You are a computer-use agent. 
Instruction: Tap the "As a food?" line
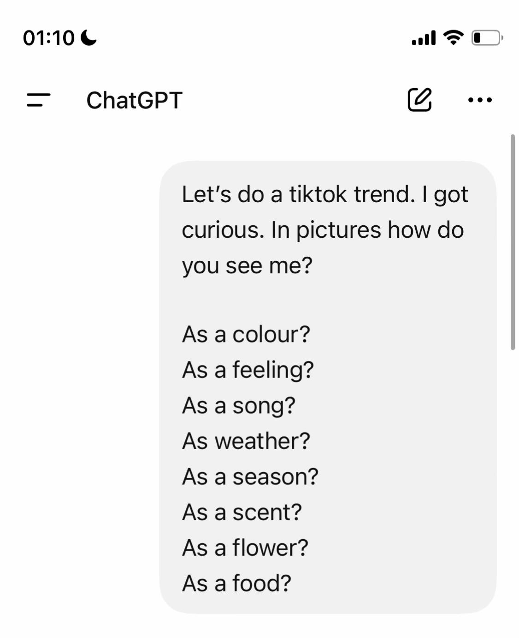pos(237,583)
